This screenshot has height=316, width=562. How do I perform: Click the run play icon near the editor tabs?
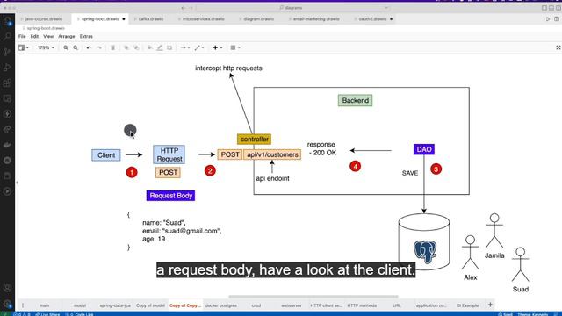548,19
